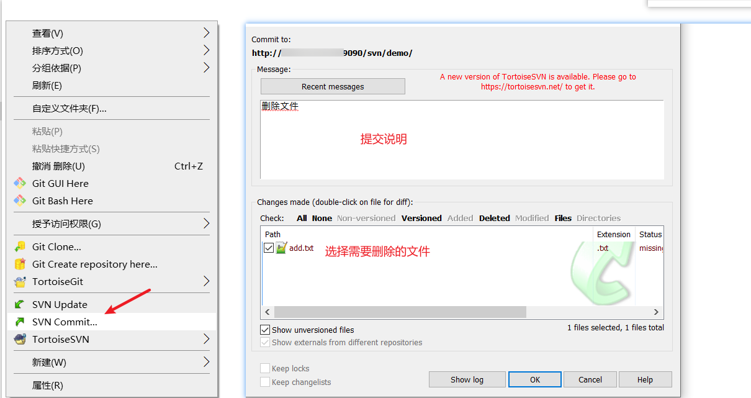Click the Files check filter

563,218
